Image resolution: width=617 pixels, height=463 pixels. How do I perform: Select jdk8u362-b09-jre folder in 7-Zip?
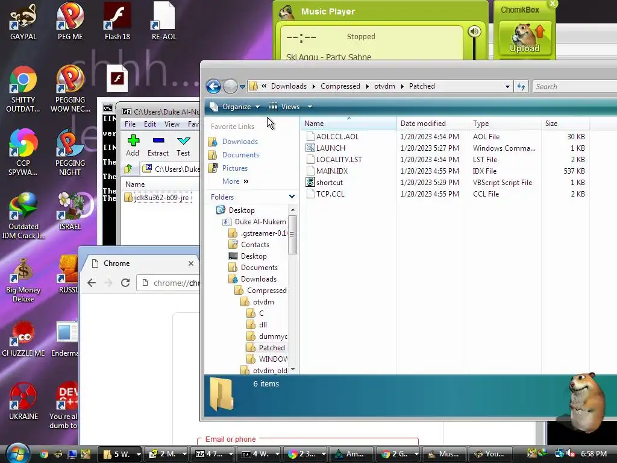click(161, 197)
